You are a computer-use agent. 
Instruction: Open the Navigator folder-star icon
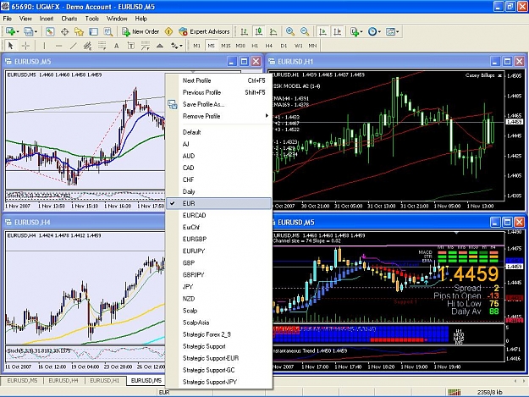click(79, 31)
